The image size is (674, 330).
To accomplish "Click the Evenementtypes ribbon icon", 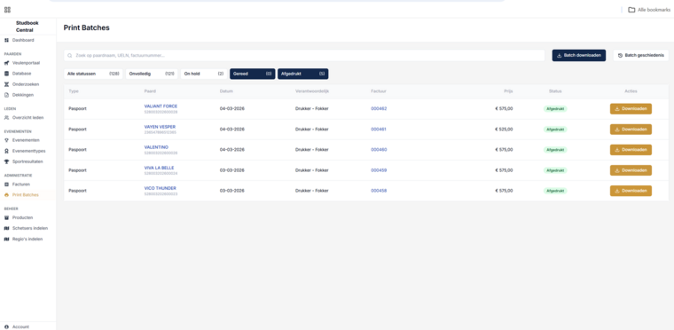I will [x=6, y=151].
